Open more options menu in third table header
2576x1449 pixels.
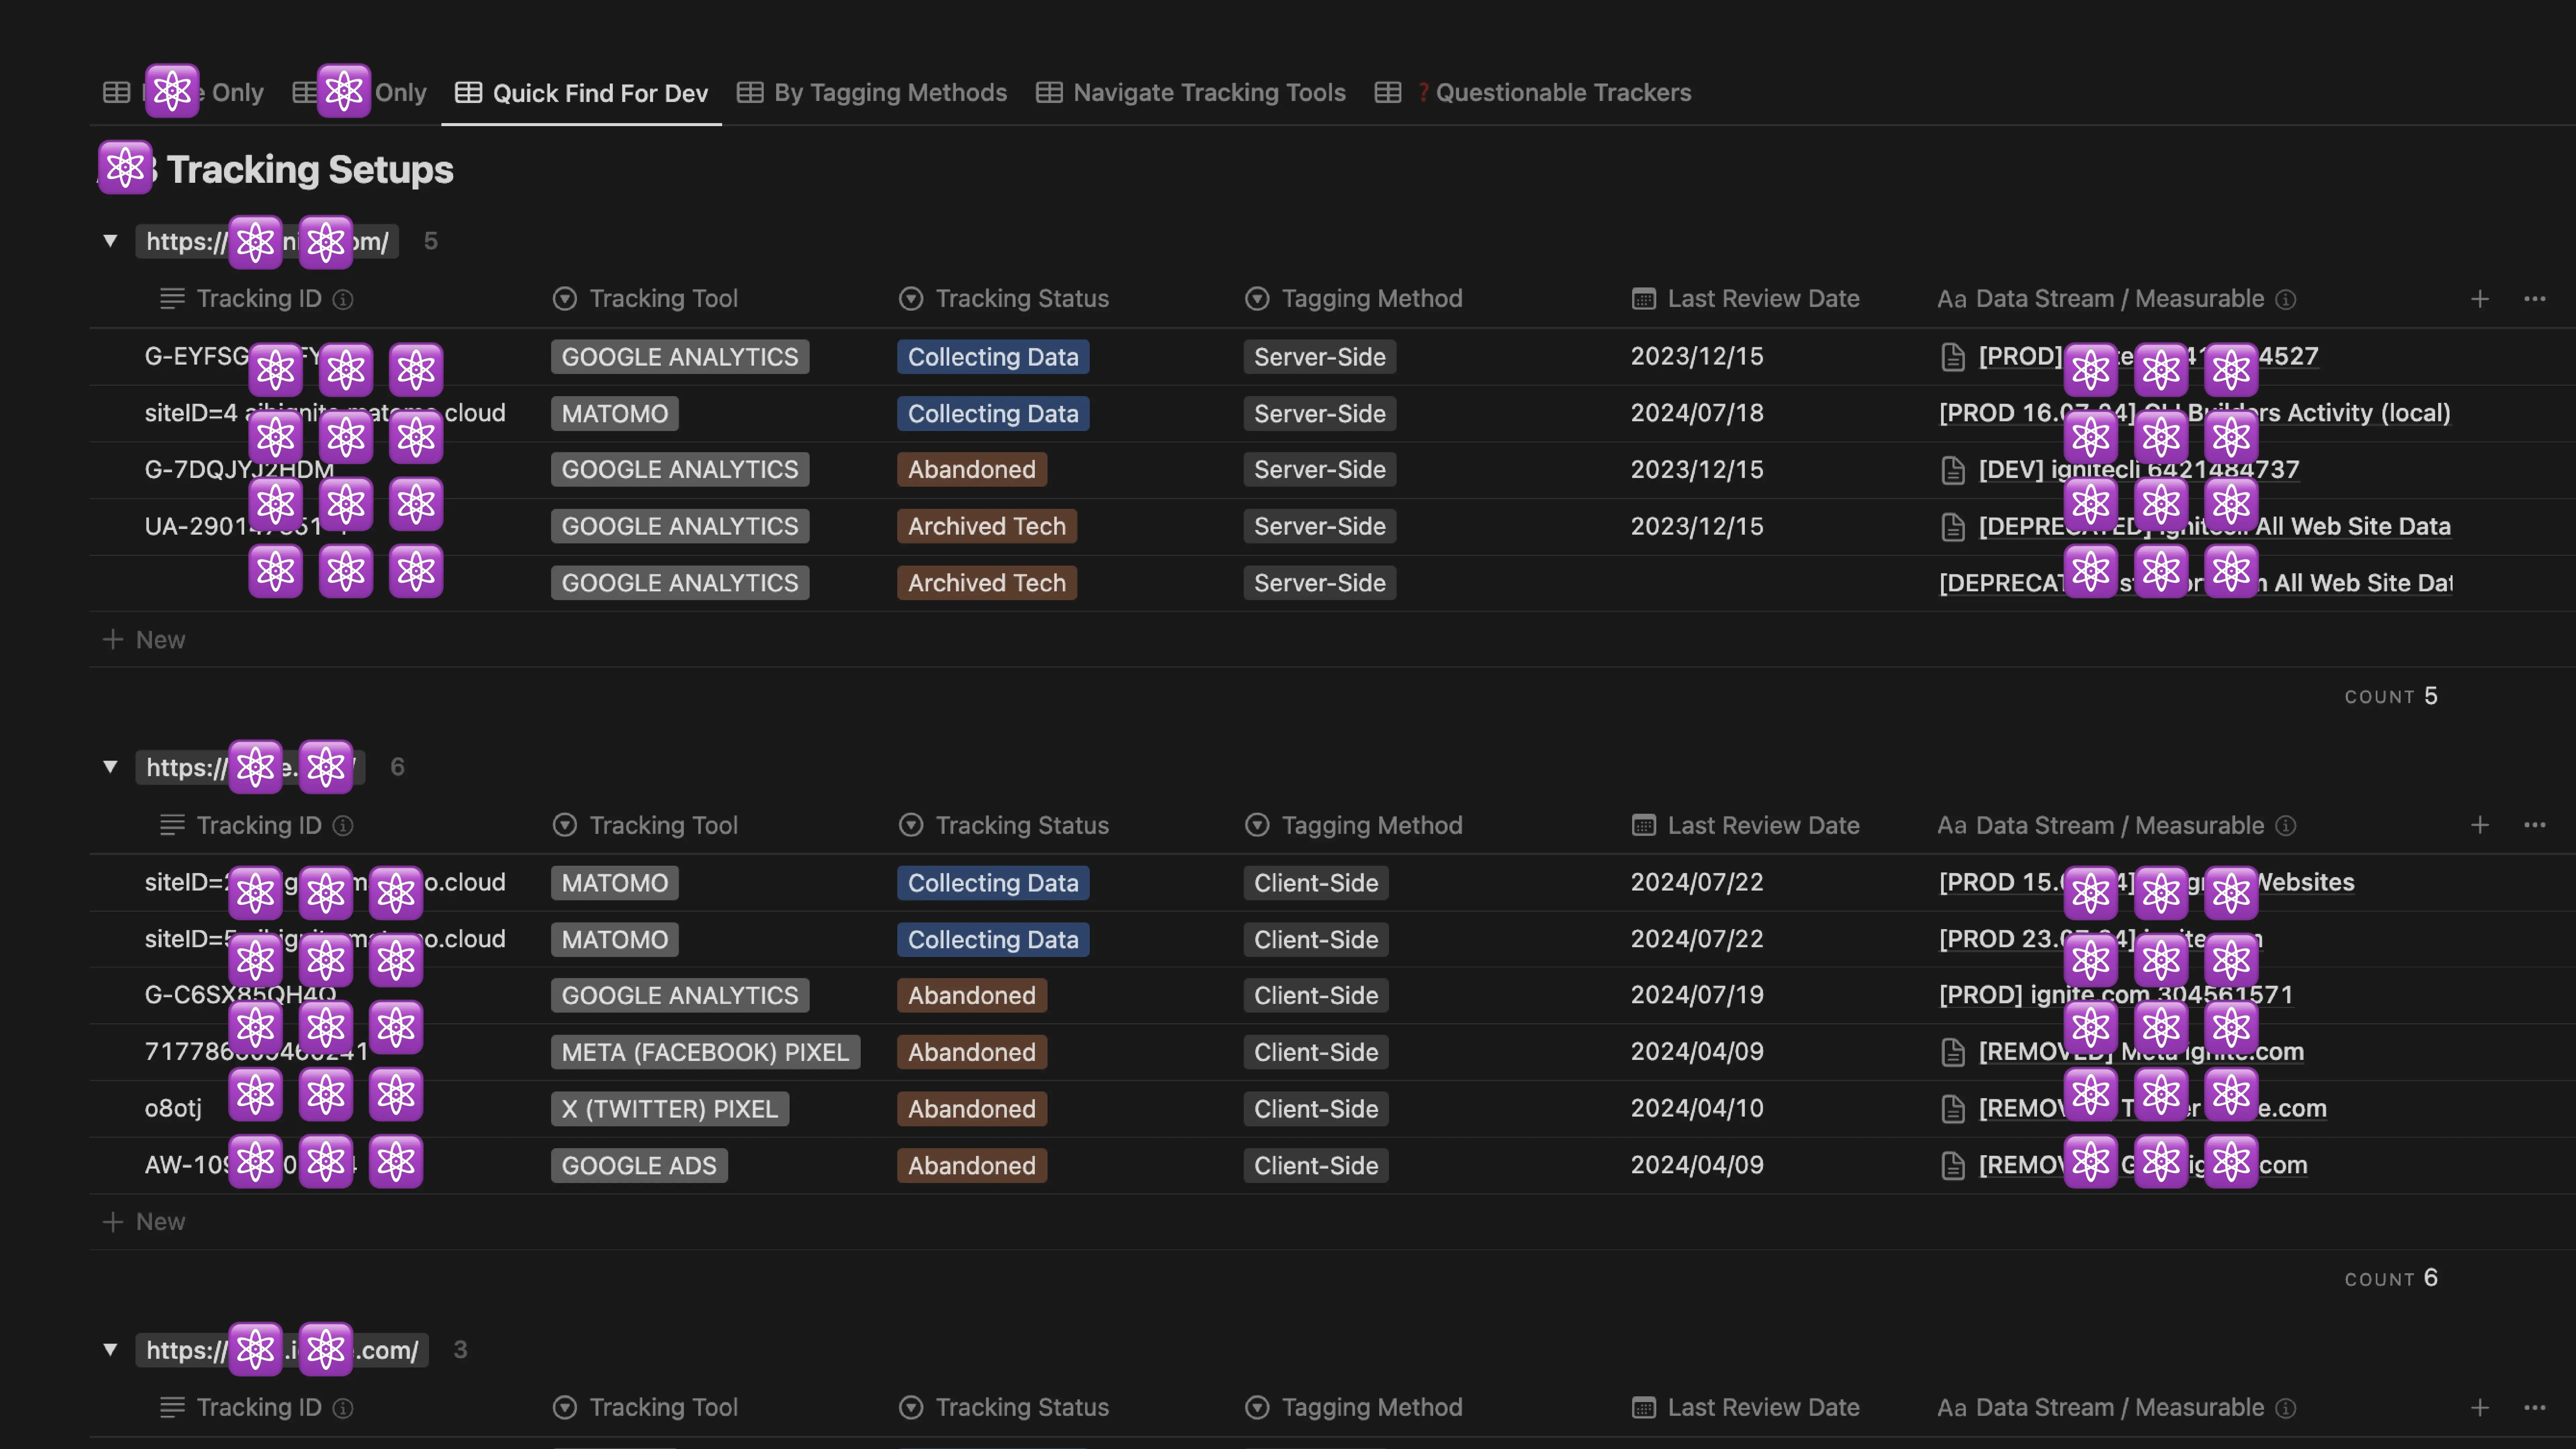coord(2534,1408)
